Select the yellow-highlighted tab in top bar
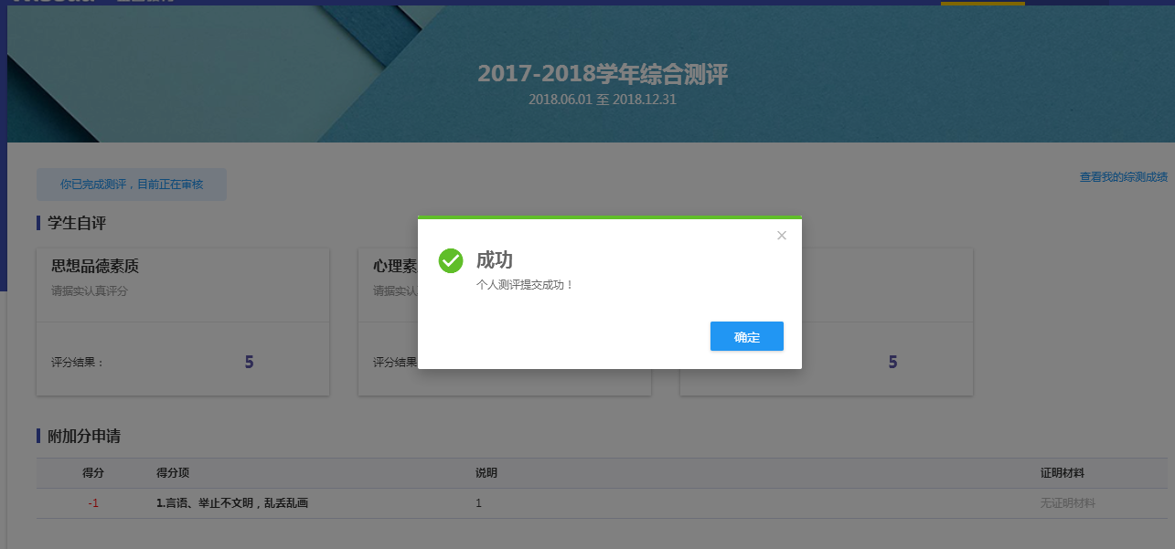The height and width of the screenshot is (549, 1175). pos(983,3)
